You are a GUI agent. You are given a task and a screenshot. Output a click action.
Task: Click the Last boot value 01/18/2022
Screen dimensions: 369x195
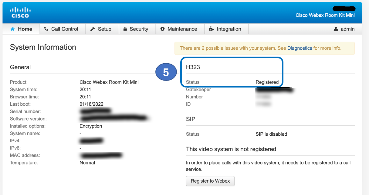tap(91, 104)
